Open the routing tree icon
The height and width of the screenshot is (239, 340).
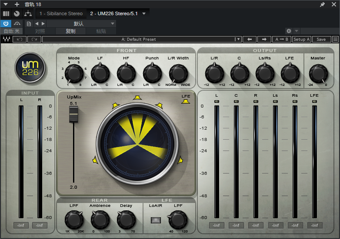pos(28,13)
